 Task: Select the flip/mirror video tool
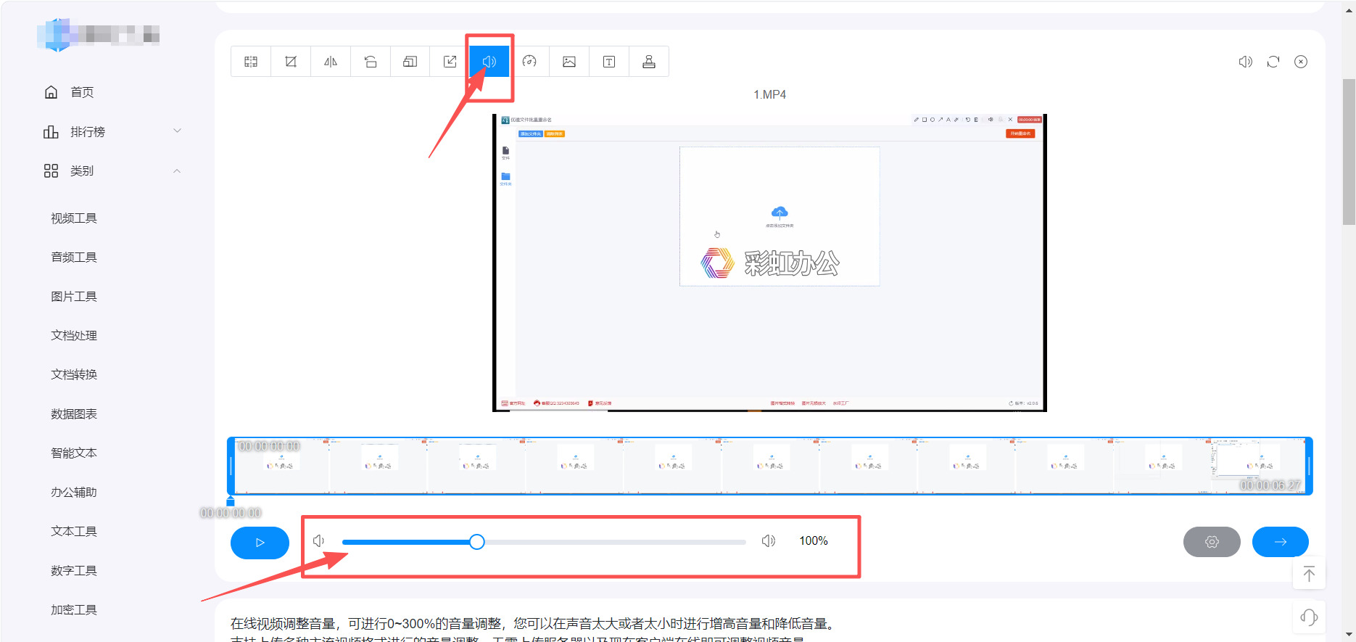[x=331, y=62]
